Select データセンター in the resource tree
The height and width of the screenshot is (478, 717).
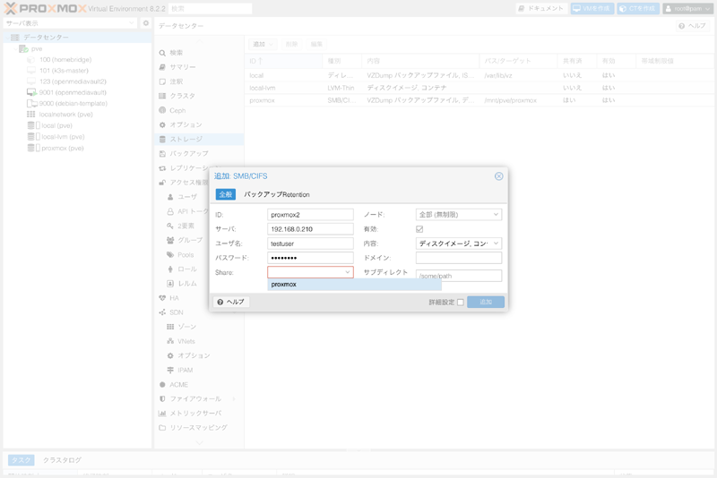pos(77,38)
